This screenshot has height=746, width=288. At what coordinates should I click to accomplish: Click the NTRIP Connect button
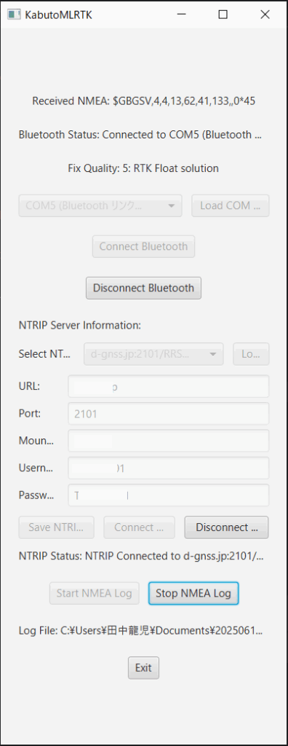(139, 527)
